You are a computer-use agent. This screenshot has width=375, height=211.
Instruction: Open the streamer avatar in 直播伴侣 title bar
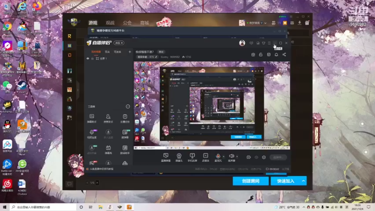click(x=242, y=43)
